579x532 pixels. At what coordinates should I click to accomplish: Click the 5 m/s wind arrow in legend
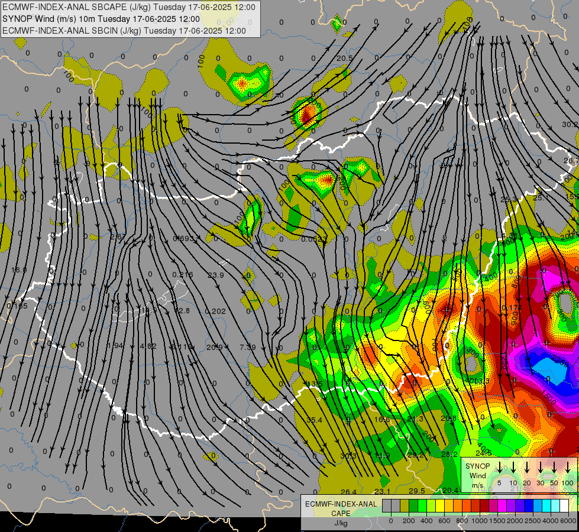[500, 467]
